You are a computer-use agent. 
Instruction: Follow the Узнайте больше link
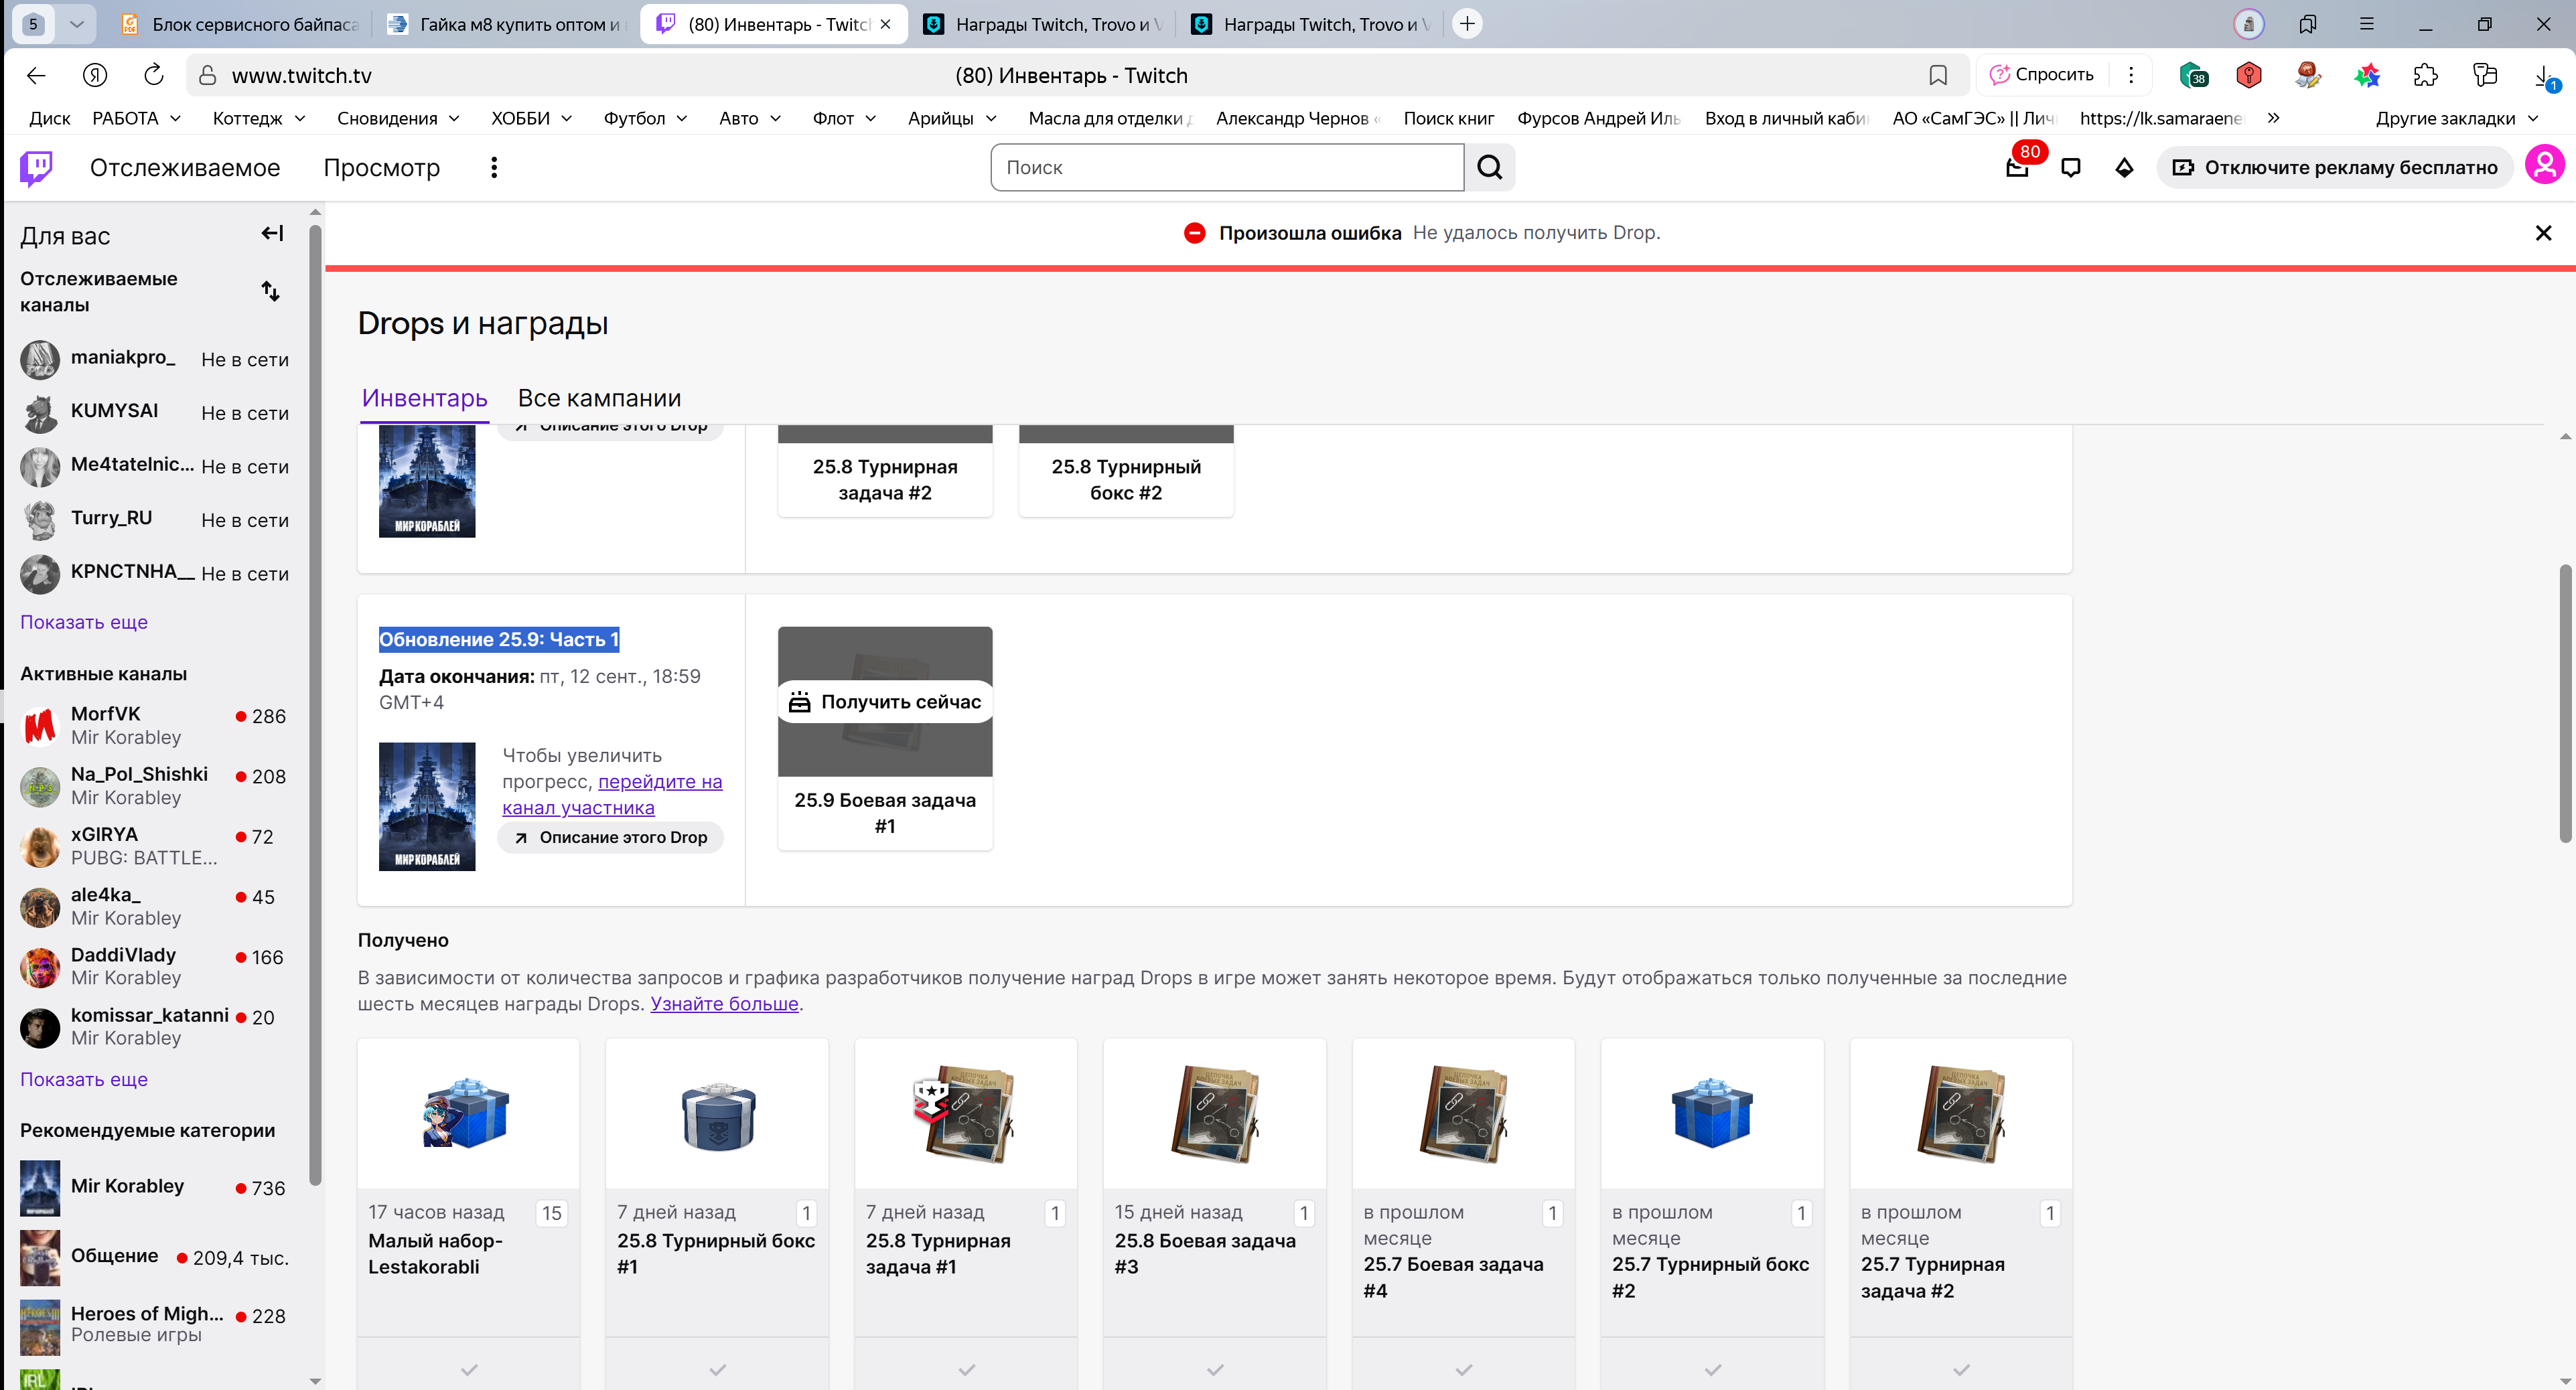pyautogui.click(x=724, y=1004)
